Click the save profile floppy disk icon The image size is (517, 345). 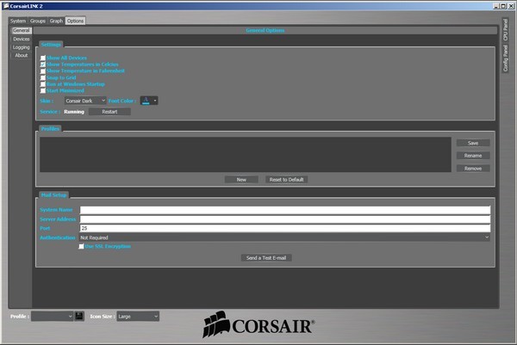[x=79, y=317]
